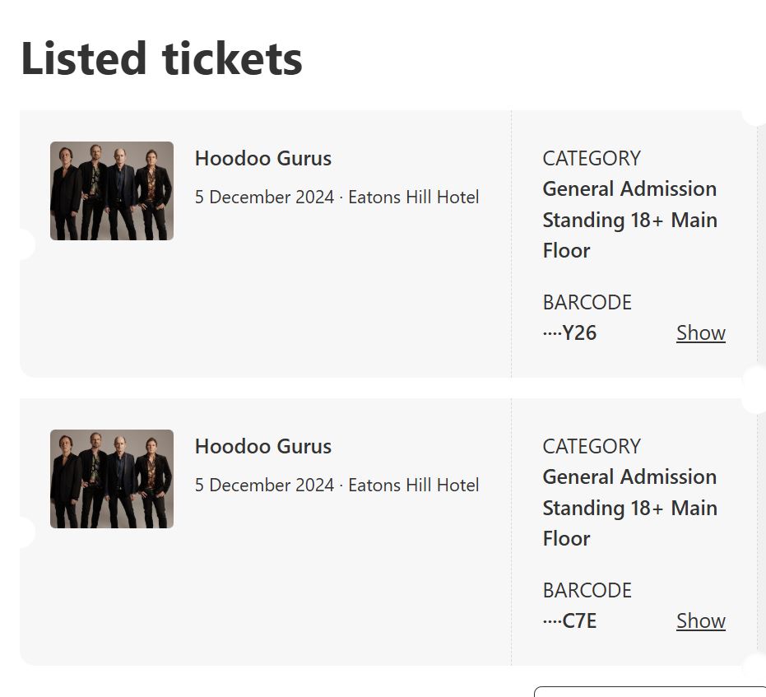Click the first ticket's date and venue text
This screenshot has height=697, width=766.
[x=337, y=197]
